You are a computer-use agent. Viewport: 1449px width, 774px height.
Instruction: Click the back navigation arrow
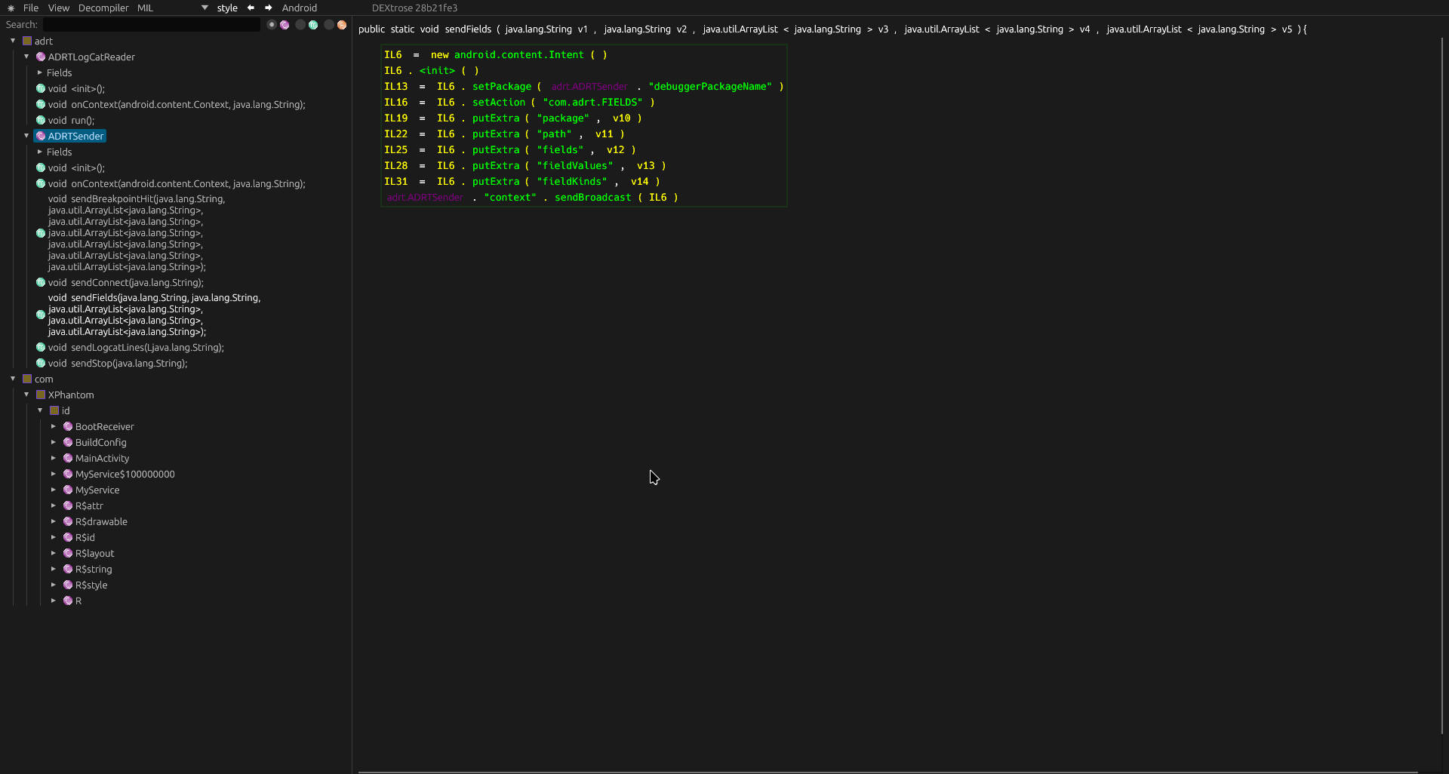pyautogui.click(x=251, y=8)
